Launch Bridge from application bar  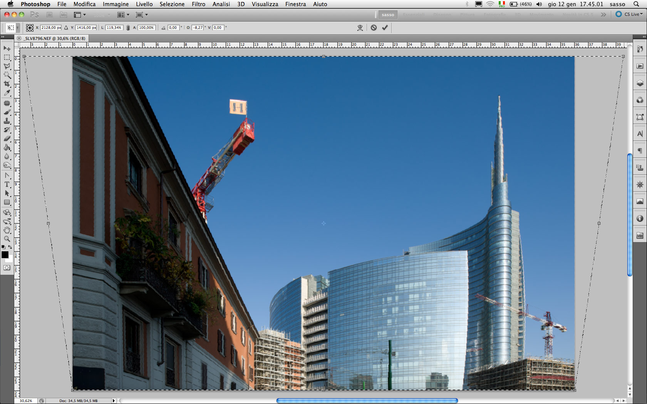coord(49,15)
